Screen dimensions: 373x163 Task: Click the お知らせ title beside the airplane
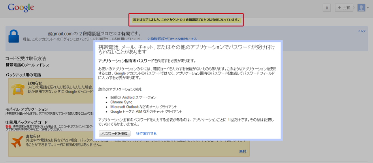(x=33, y=136)
